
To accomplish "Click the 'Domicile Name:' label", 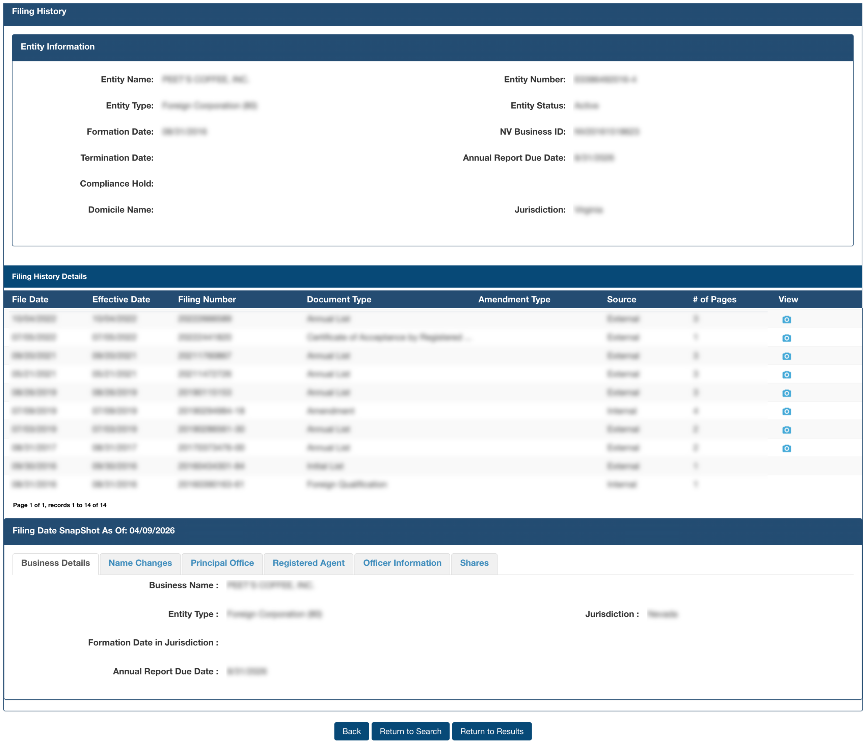I will [121, 210].
